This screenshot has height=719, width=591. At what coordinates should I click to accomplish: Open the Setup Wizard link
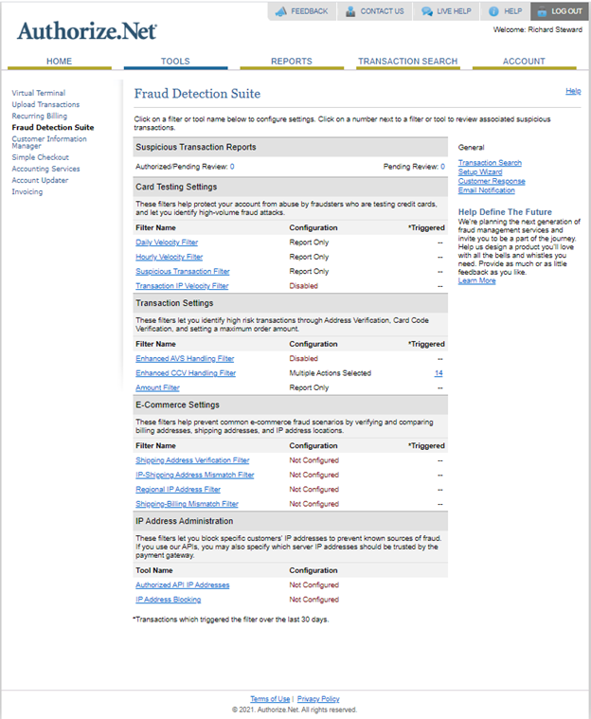480,172
